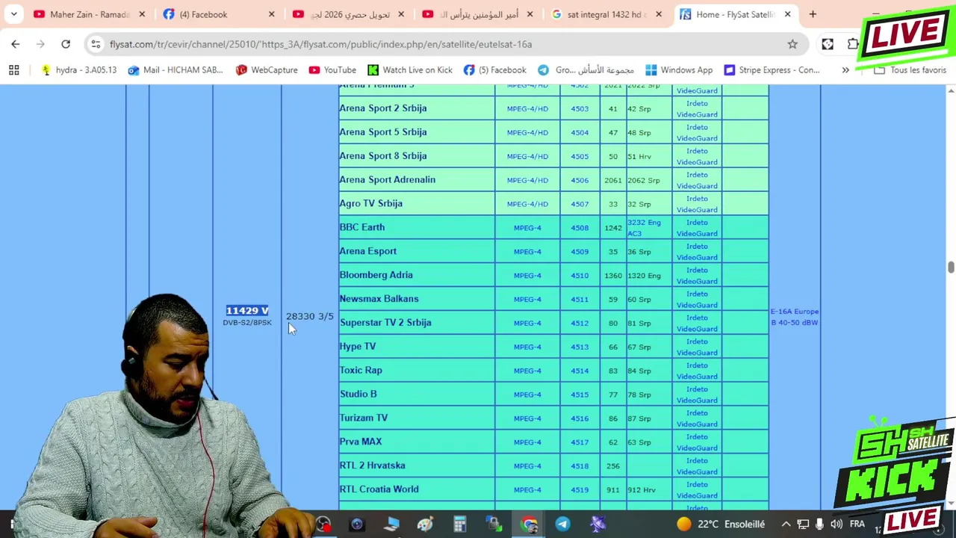Open the Arena Sport Adrenalin channel
This screenshot has width=956, height=538.
387,179
